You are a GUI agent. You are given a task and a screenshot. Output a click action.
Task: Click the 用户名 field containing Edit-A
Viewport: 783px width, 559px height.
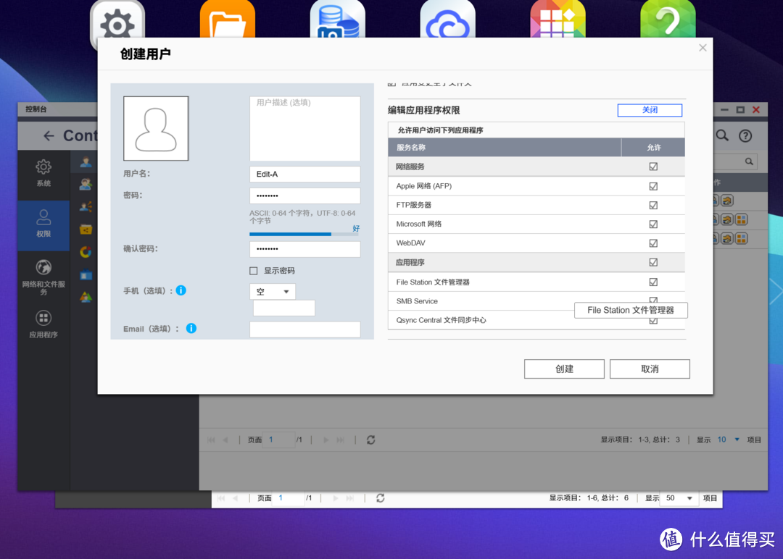tap(304, 175)
